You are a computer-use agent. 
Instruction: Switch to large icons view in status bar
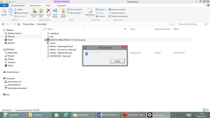[x=208, y=110]
